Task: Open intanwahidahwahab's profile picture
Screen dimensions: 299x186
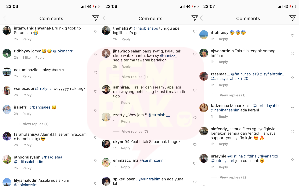Action: tap(7, 31)
